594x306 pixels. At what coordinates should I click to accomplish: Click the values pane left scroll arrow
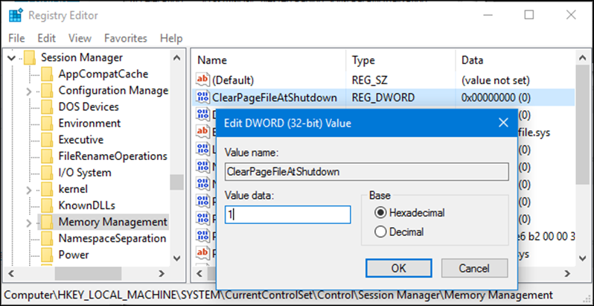[199, 273]
